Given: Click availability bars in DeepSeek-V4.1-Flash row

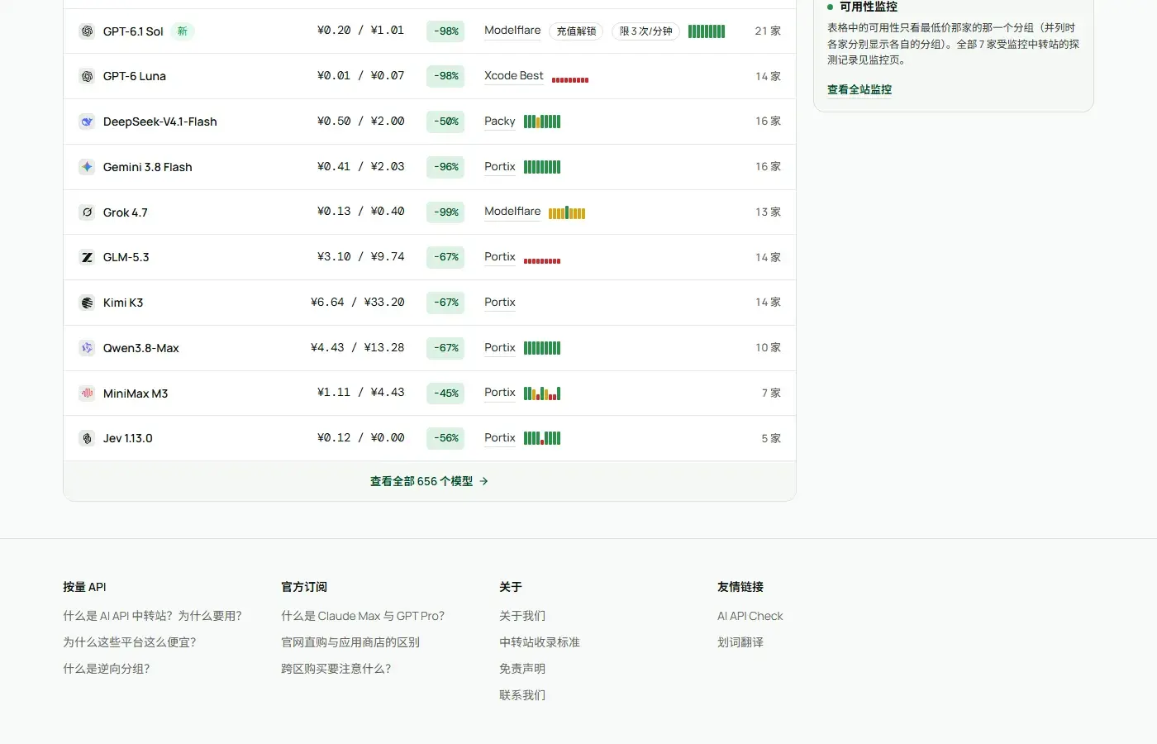Looking at the screenshot, I should click(x=542, y=122).
